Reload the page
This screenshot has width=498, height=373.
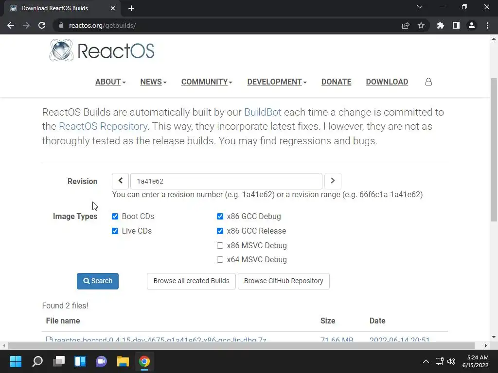[x=42, y=25]
